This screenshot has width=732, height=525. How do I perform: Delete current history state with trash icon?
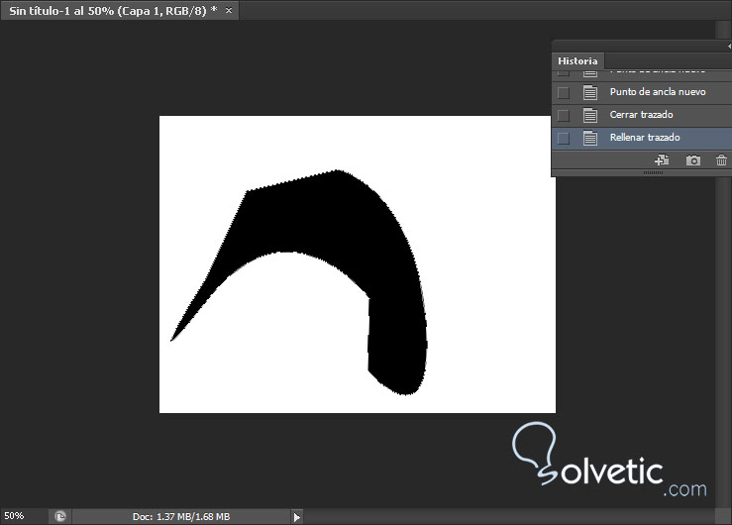[721, 160]
